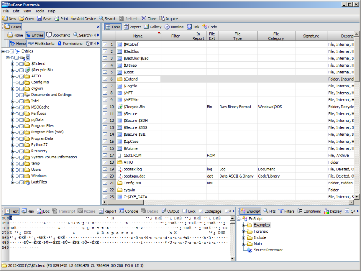Enable the Lock checkbox in viewer pane
Image resolution: width=361 pixels, height=271 pixels.
185,211
